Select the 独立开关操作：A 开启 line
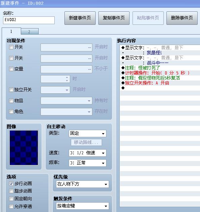The width and height of the screenshot is (200, 212). (x=160, y=83)
